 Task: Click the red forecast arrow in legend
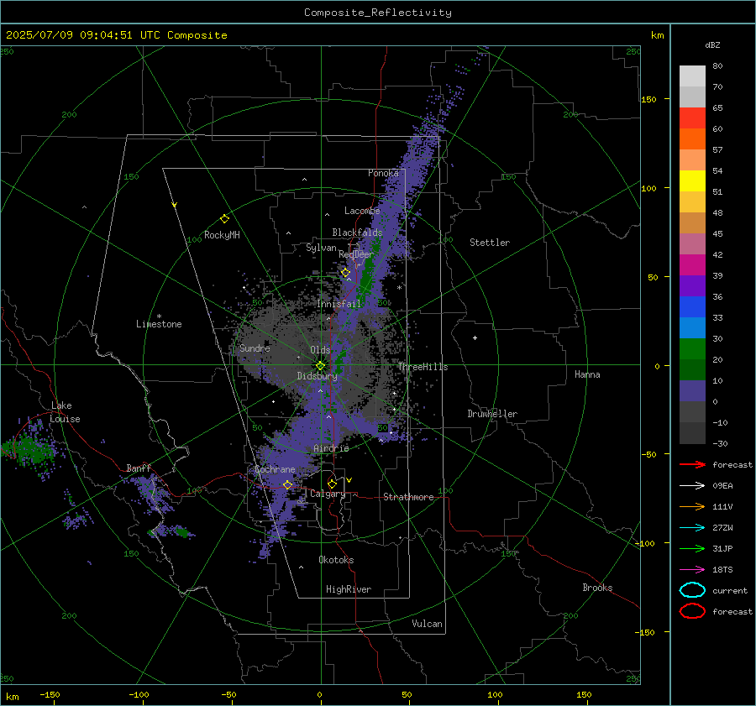tap(692, 464)
